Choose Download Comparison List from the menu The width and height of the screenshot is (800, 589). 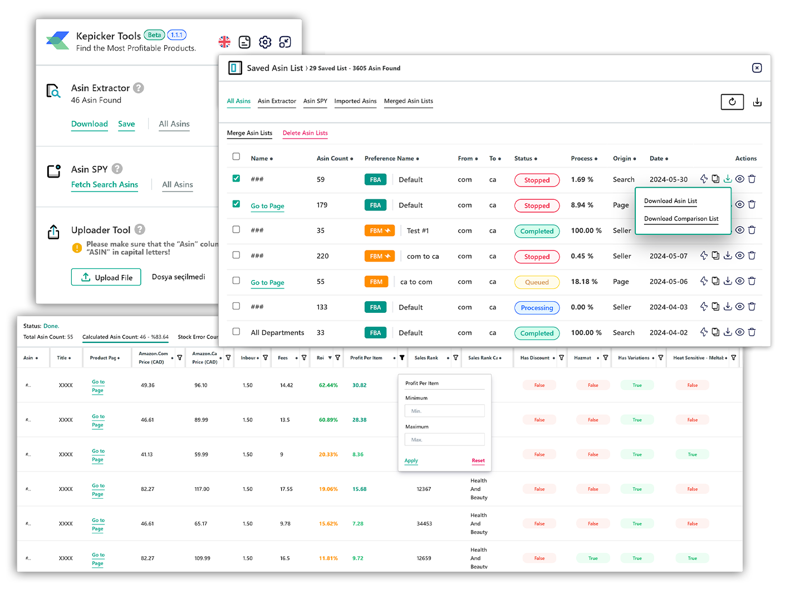coord(681,219)
